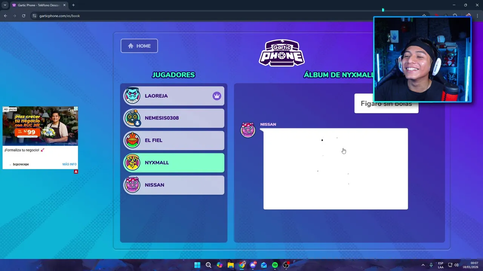483x271 pixels.
Task: Select the Gartic Phone browser tab
Action: (39, 5)
